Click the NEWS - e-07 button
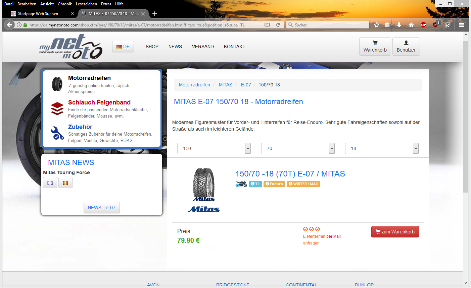Viewport: 471px width, 288px height. 102,208
